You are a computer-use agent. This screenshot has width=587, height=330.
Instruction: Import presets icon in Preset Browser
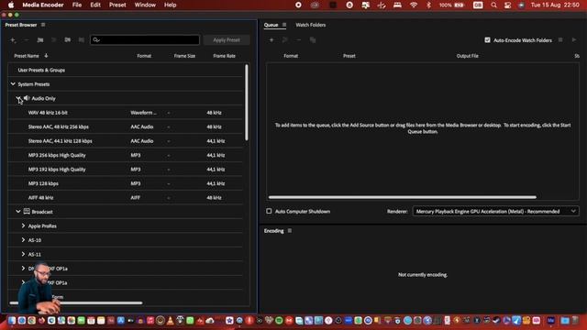tap(67, 40)
